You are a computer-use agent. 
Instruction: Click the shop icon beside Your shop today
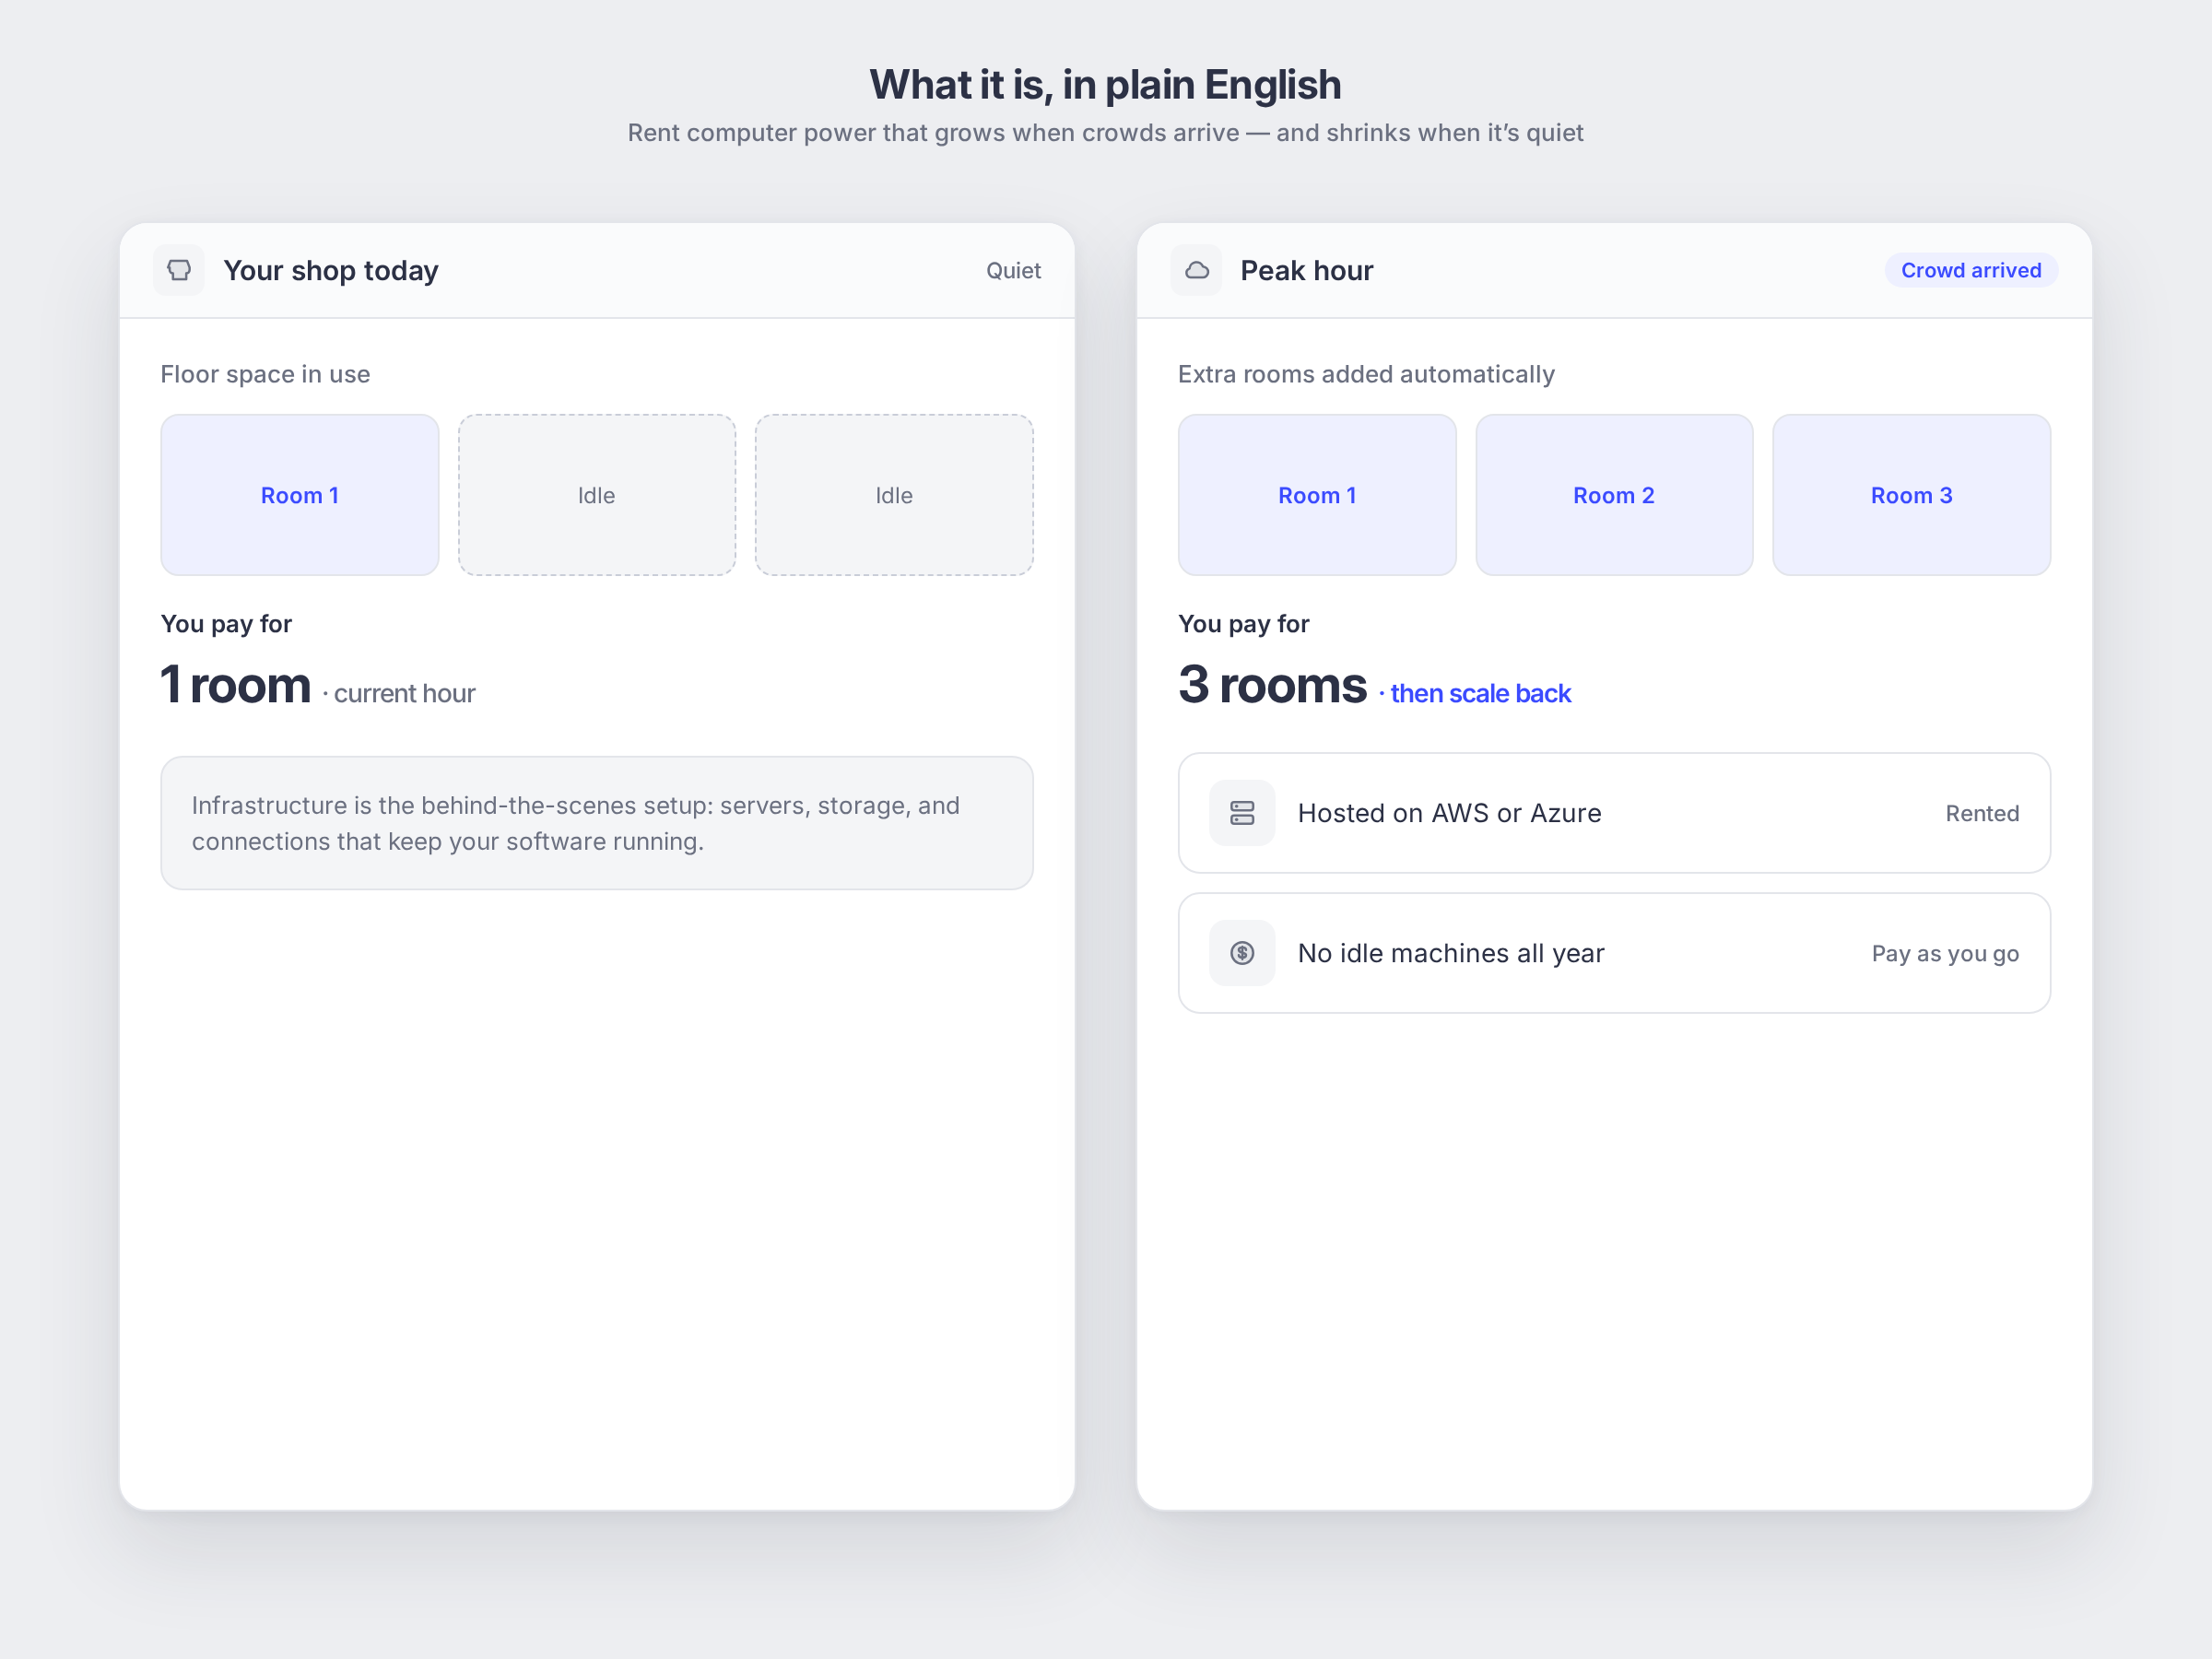pyautogui.click(x=179, y=270)
